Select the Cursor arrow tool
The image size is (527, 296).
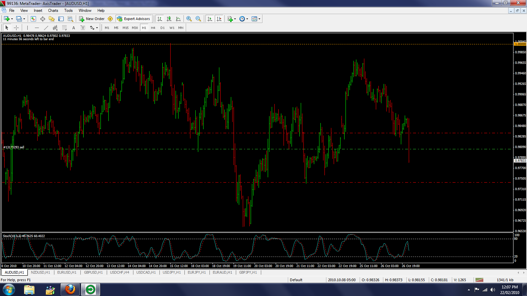(7, 28)
